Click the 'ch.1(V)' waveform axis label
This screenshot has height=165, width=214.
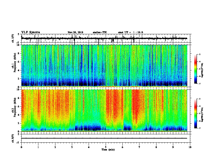(13, 38)
